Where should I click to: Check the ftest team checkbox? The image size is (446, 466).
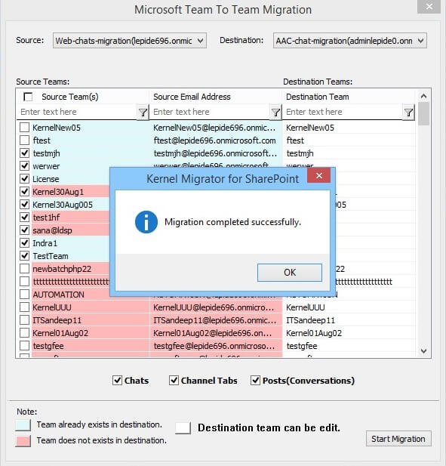coord(24,140)
